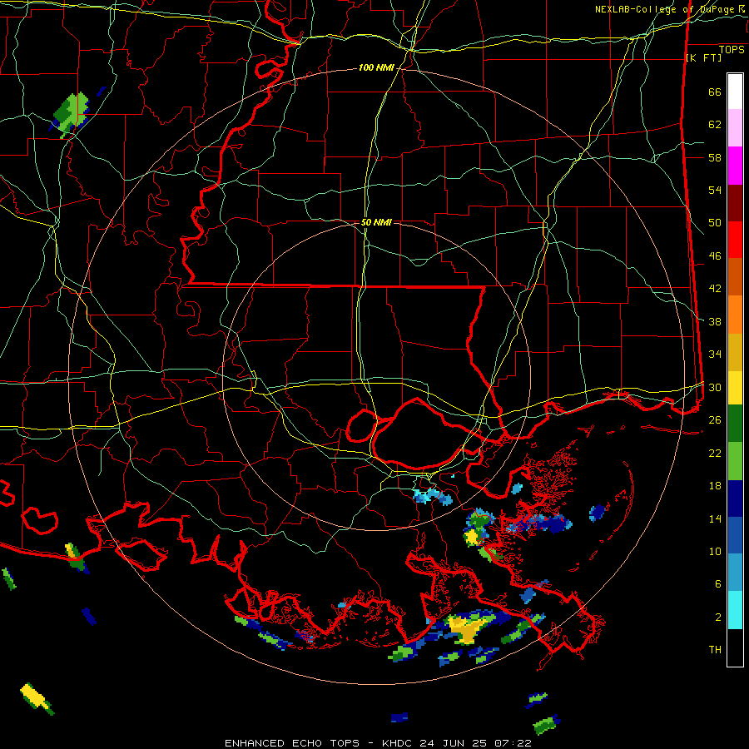Viewport: 749px width, 749px height.
Task: Click the legend value '38'
Action: 715,321
